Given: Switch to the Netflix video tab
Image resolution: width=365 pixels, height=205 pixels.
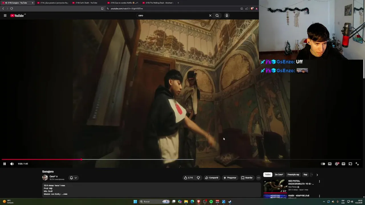Looking at the screenshot, I should [x=123, y=3].
